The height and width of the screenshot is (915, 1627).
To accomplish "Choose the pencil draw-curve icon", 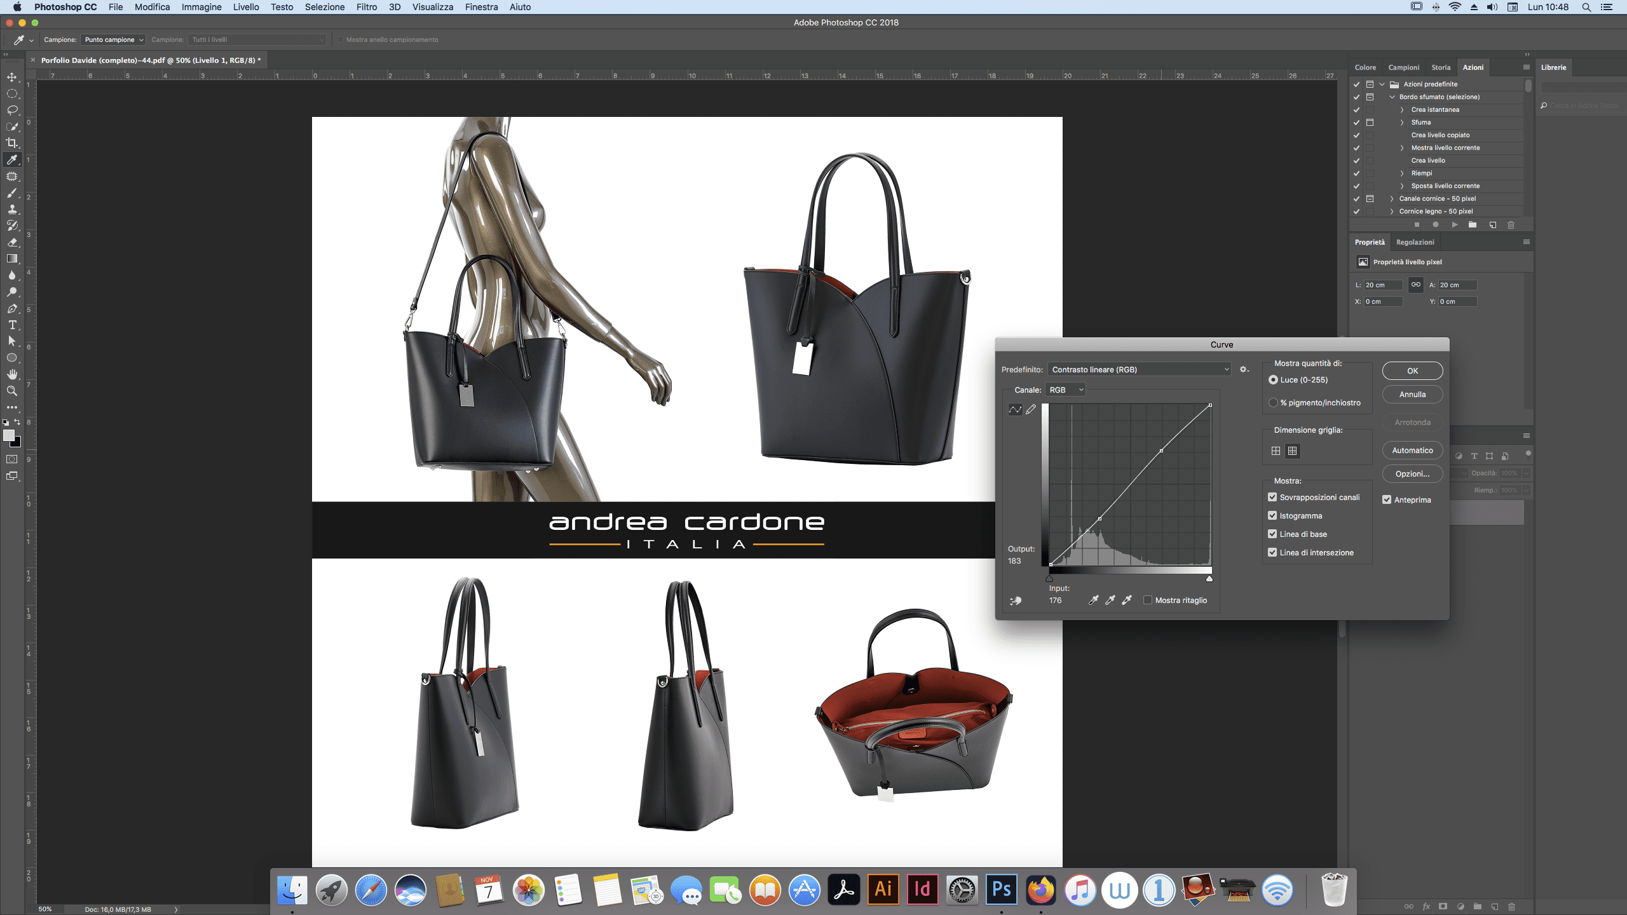I will [1031, 410].
